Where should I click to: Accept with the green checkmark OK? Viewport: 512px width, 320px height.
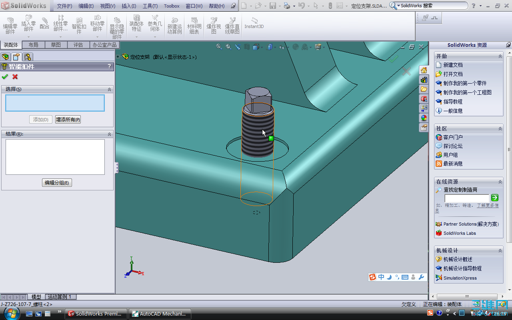pyautogui.click(x=5, y=76)
